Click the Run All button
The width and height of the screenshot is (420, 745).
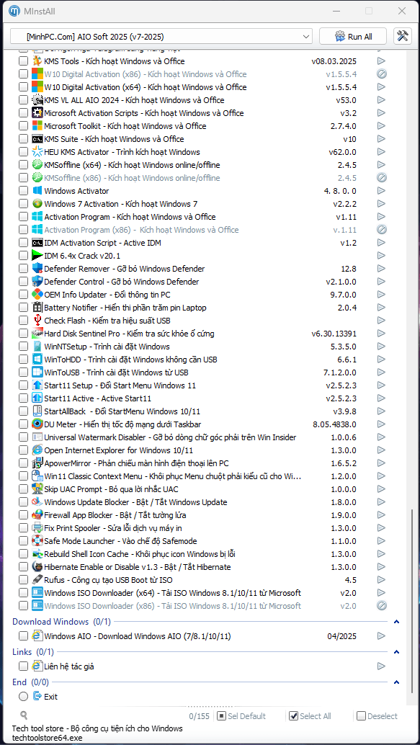click(x=354, y=37)
